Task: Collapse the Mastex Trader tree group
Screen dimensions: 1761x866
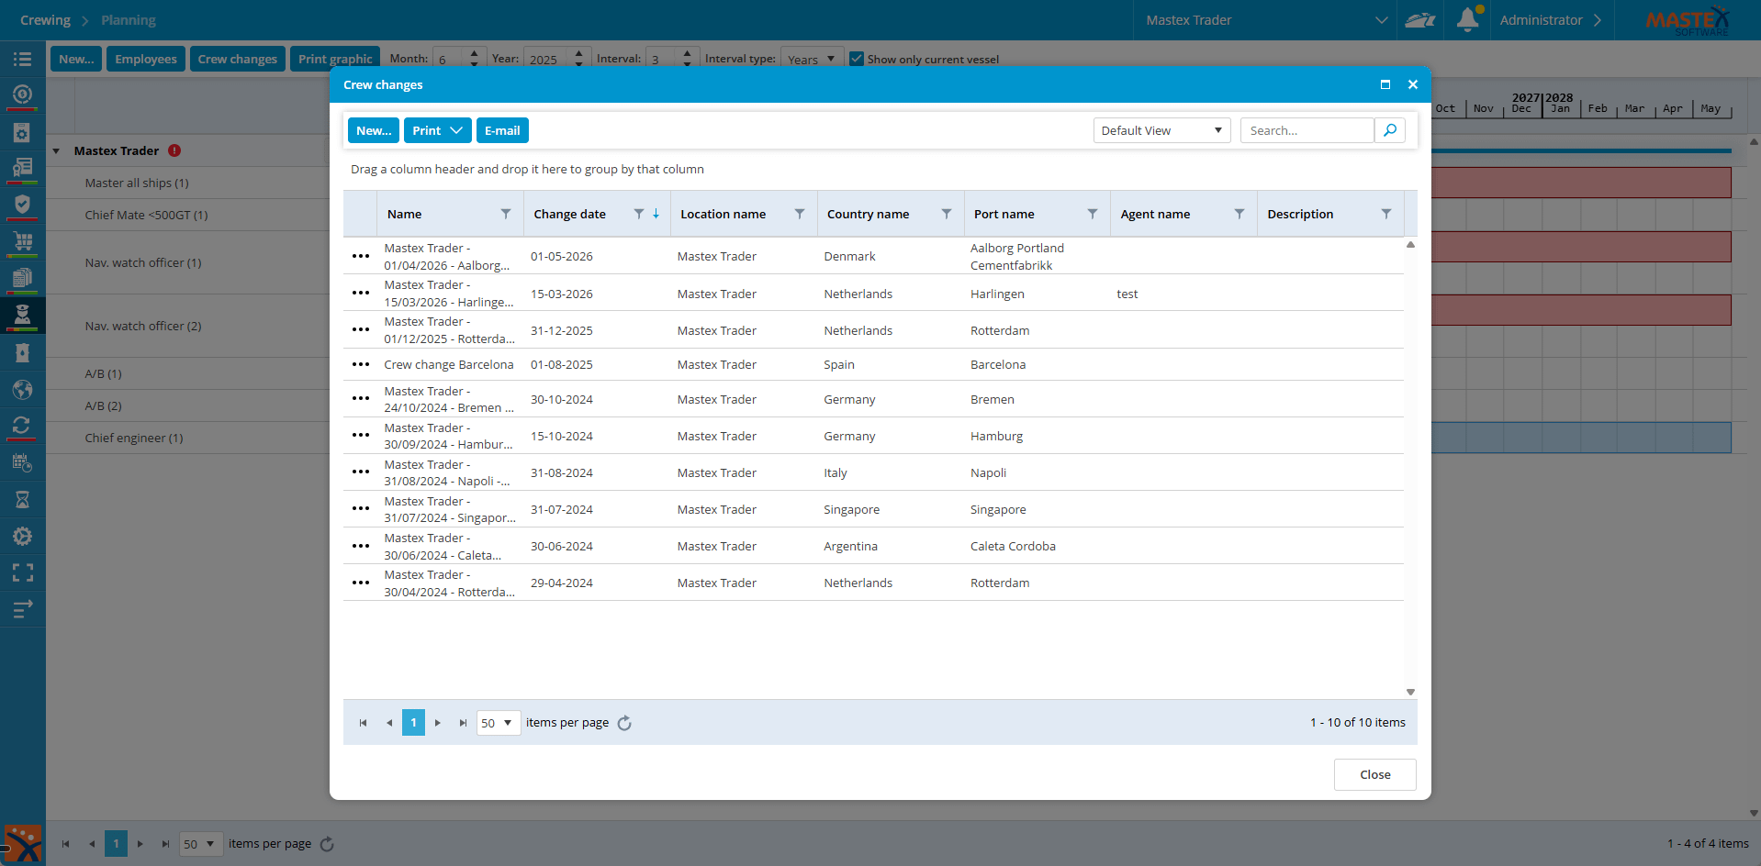Action: click(x=56, y=150)
